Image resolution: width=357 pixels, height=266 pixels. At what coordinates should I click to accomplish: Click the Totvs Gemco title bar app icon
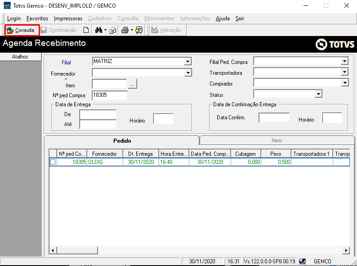click(7, 5)
